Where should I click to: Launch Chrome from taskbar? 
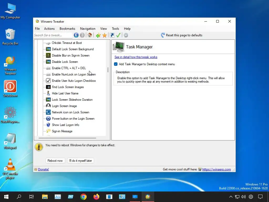(83, 197)
